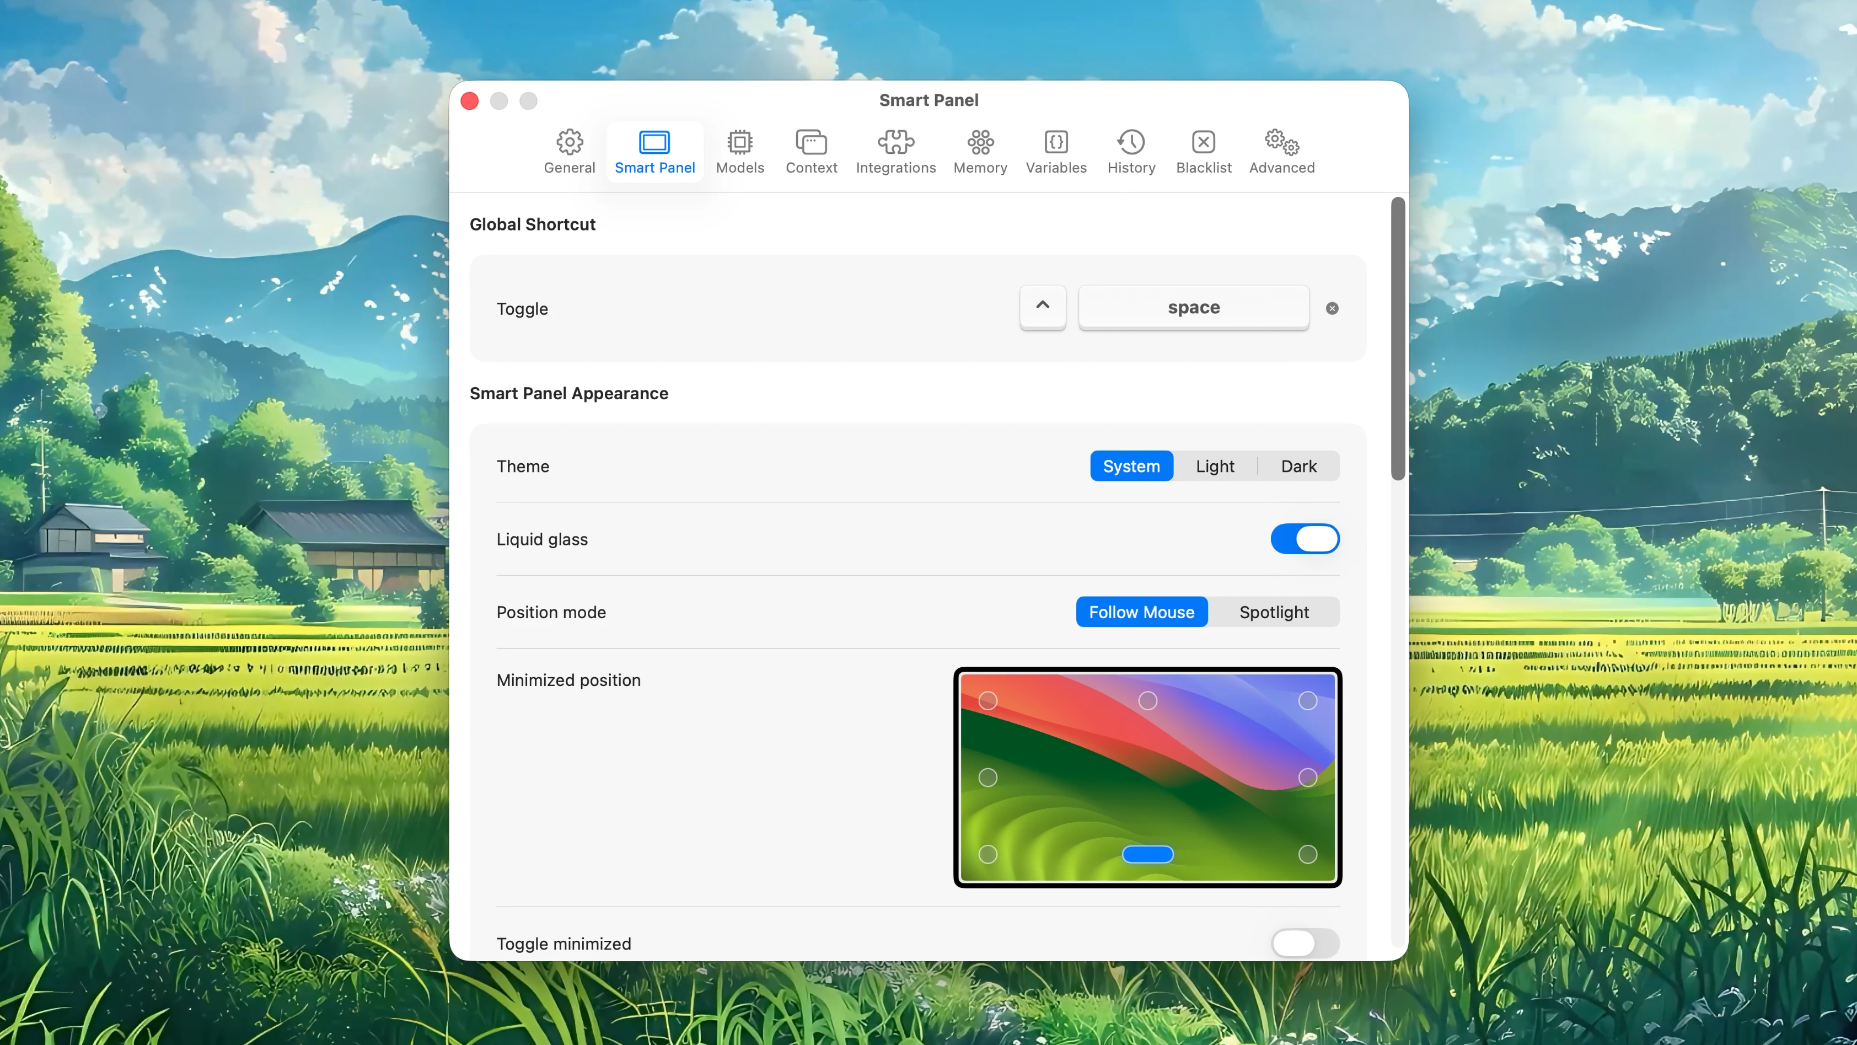
Task: Enable the Liquid glass toggle
Action: [1304, 539]
